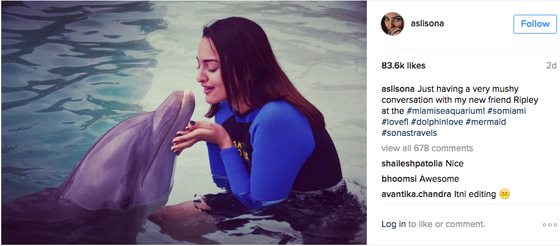Viewport: 560px width, 246px height.
Task: Open the 2d post timestamp
Action: point(551,65)
